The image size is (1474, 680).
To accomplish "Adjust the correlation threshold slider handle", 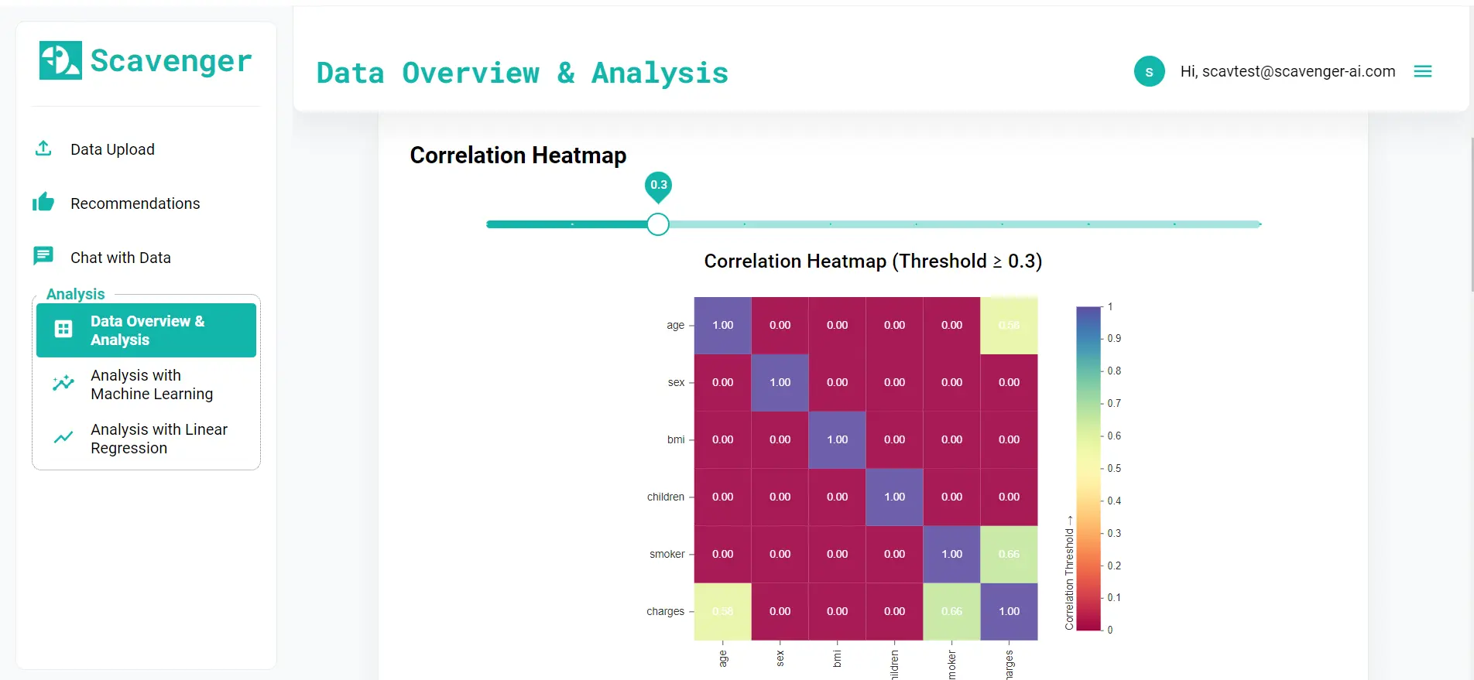I will (657, 224).
